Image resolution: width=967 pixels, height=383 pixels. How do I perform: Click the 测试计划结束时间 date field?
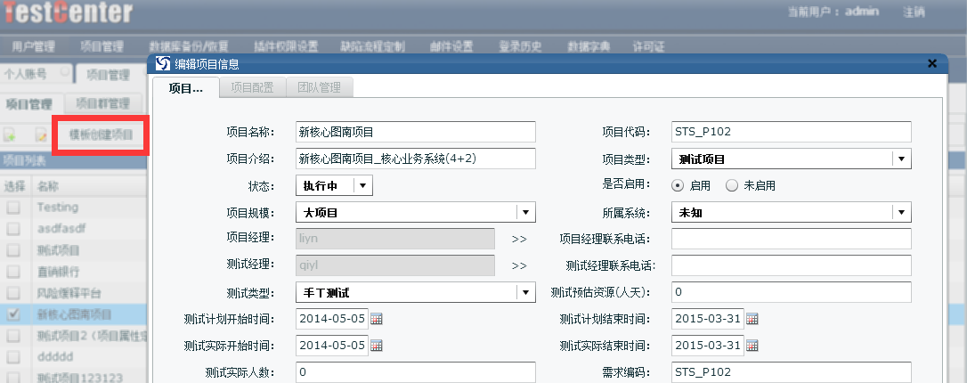point(708,319)
